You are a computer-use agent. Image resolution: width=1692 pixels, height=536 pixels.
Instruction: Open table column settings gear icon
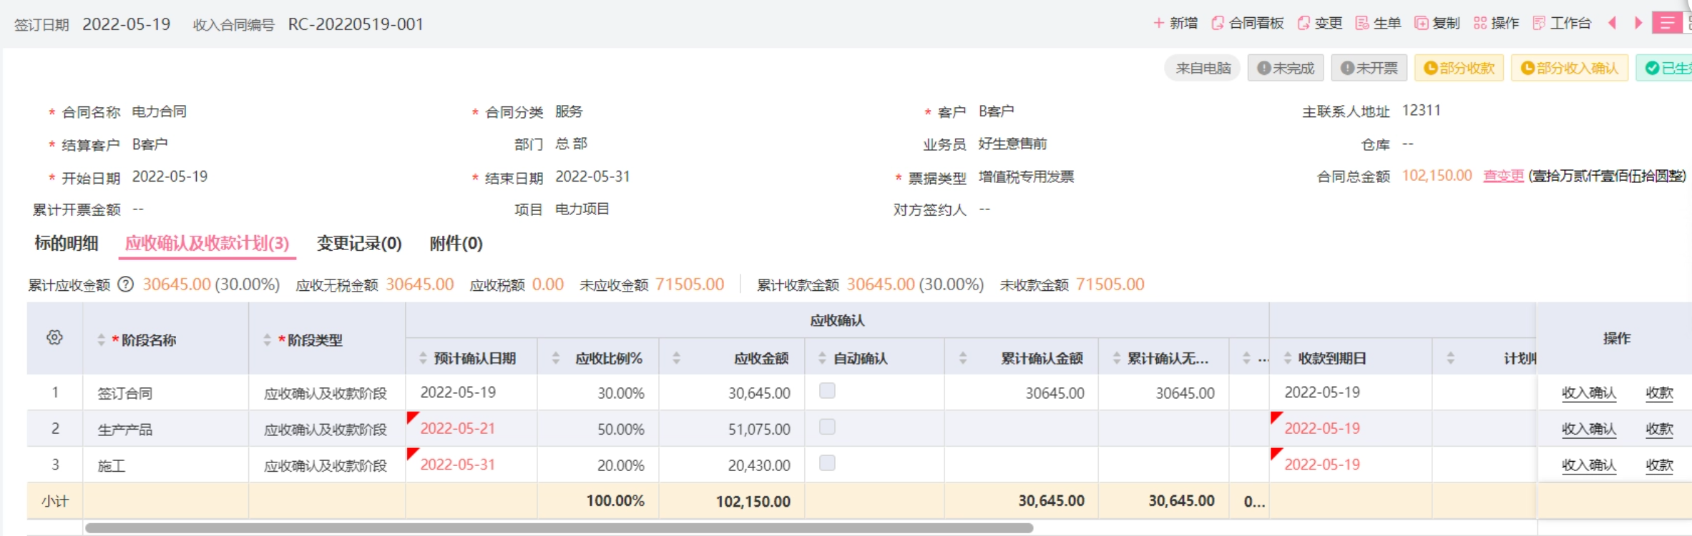tap(54, 338)
